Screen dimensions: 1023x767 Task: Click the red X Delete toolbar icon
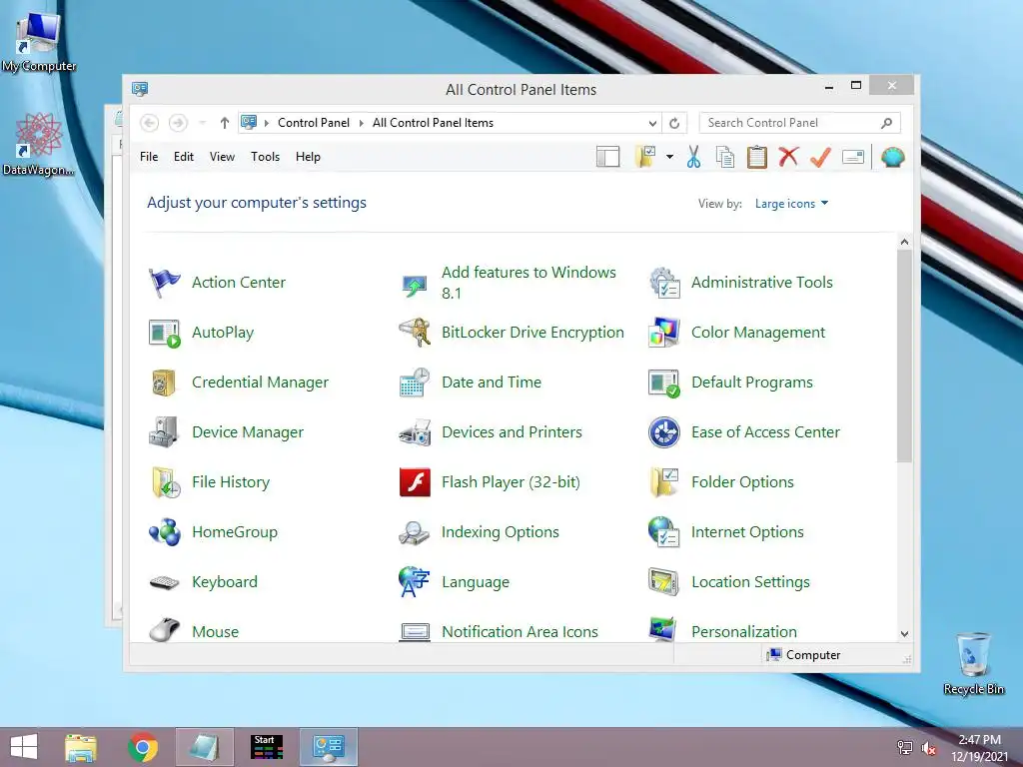pyautogui.click(x=789, y=157)
